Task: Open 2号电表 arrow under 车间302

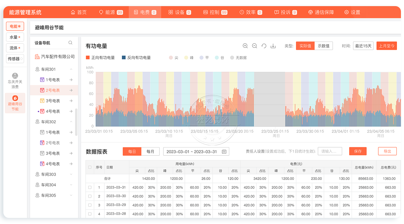Action: [71, 143]
